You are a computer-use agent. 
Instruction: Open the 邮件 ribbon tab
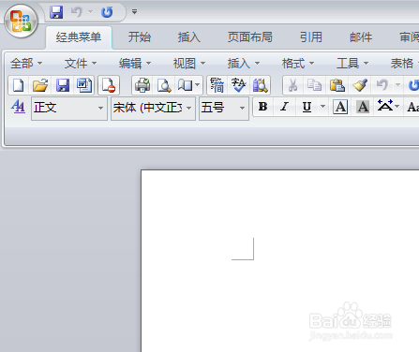tap(361, 37)
